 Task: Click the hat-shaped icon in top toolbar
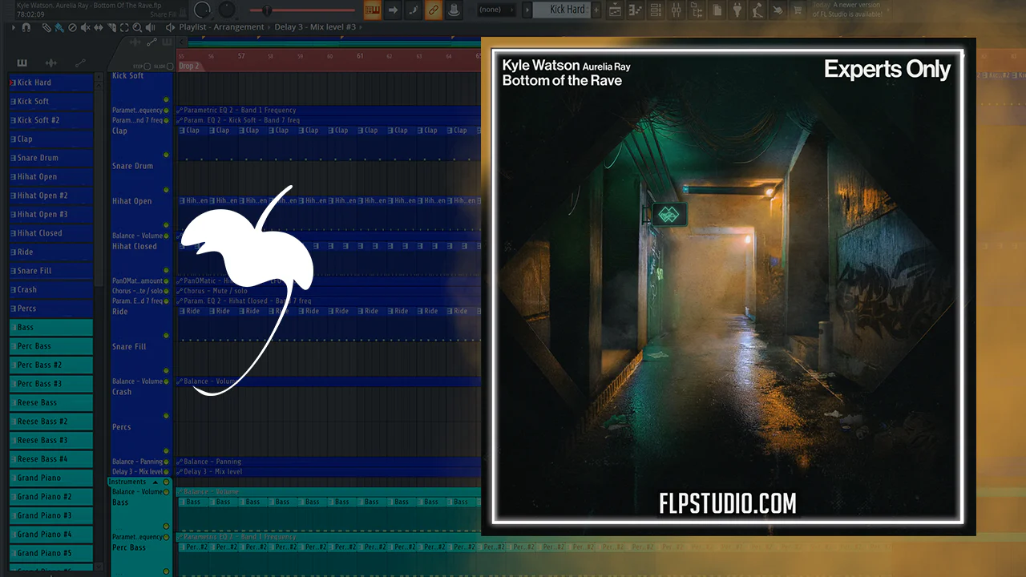click(454, 10)
